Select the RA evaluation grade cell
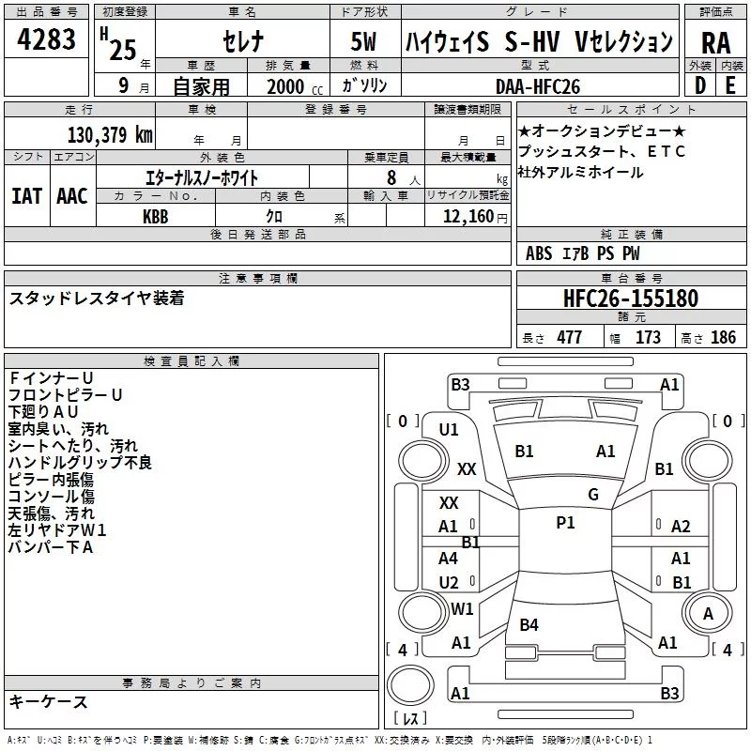Screen dimensions: 751x751 [715, 43]
